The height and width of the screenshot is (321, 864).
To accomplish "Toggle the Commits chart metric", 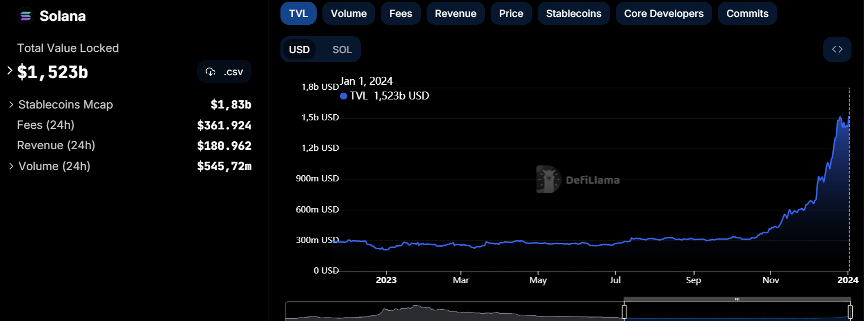I will click(747, 14).
